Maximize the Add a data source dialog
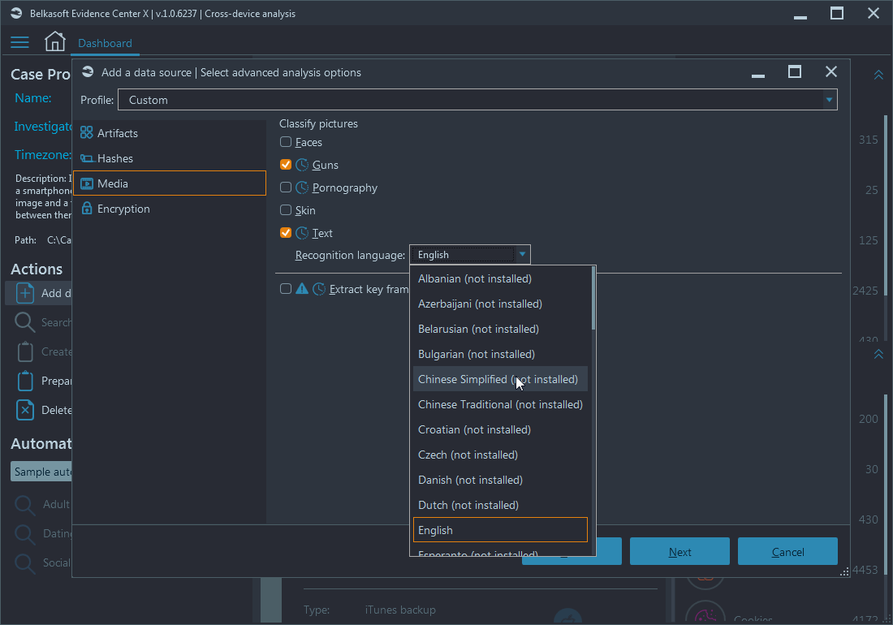Image resolution: width=893 pixels, height=625 pixels. point(795,71)
